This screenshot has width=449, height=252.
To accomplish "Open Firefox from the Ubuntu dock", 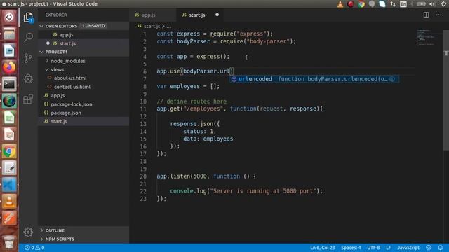I will click(x=9, y=67).
